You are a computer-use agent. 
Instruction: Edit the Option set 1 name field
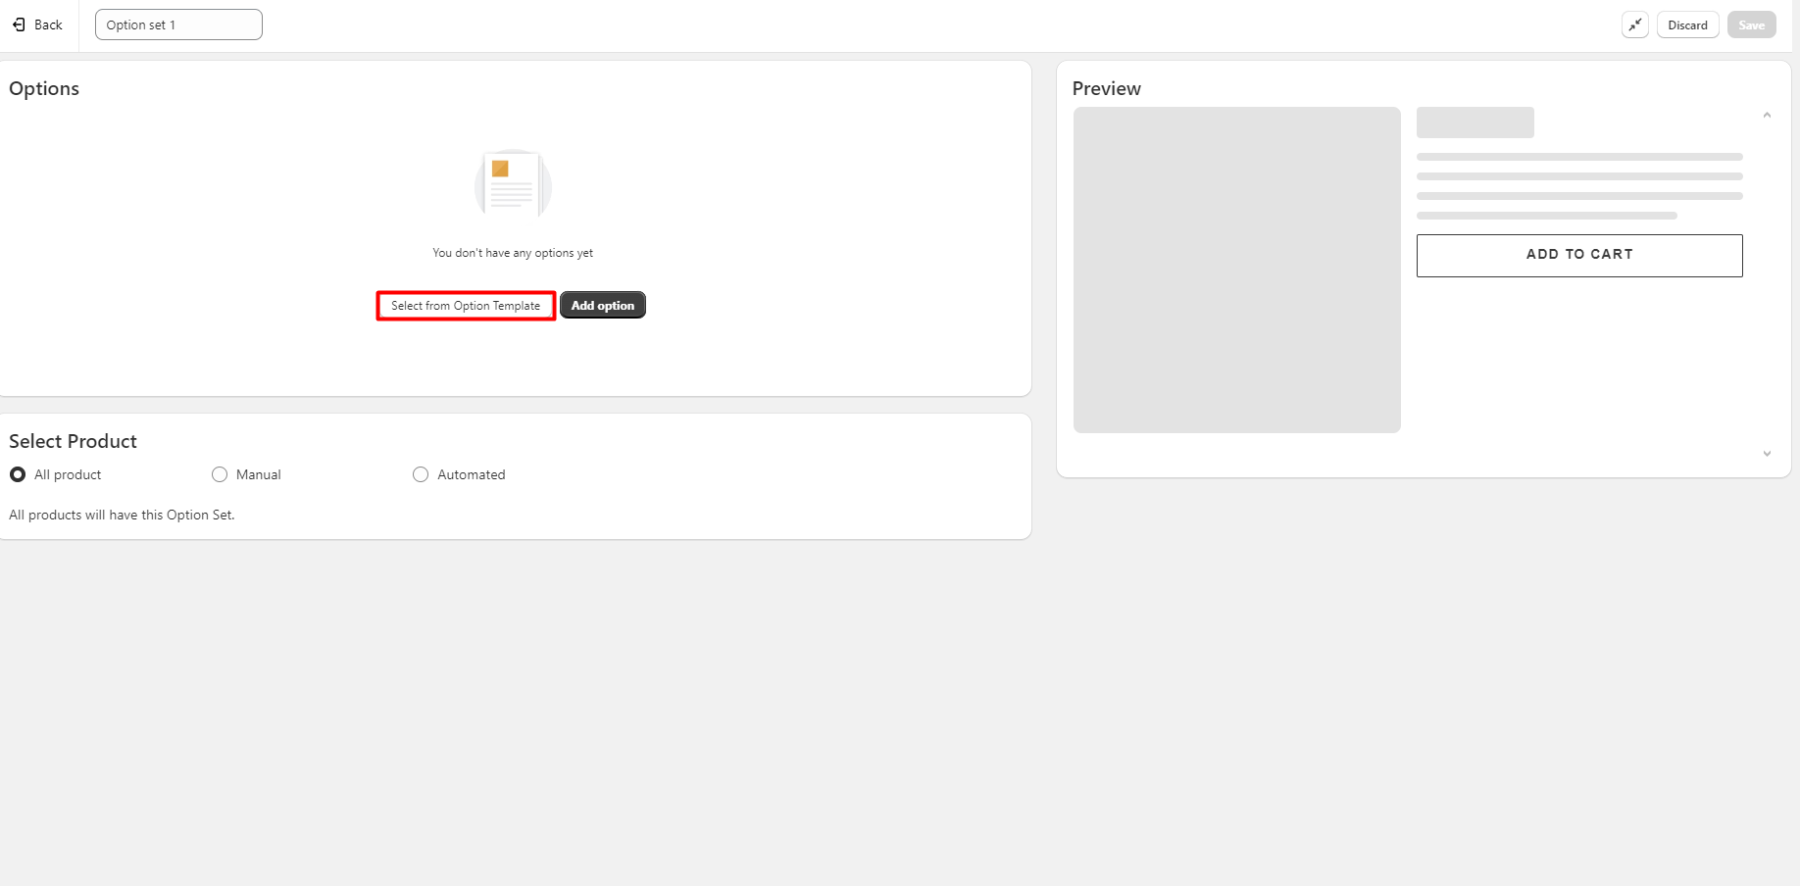tap(178, 25)
